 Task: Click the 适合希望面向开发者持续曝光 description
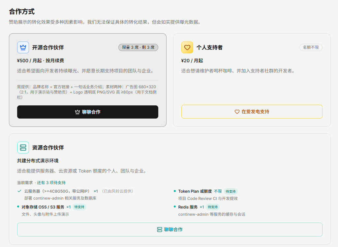[x=86, y=71]
